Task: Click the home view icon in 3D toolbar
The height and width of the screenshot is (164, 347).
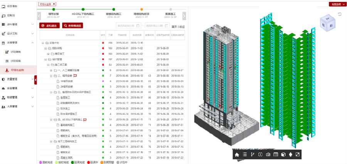Action: tap(237, 154)
